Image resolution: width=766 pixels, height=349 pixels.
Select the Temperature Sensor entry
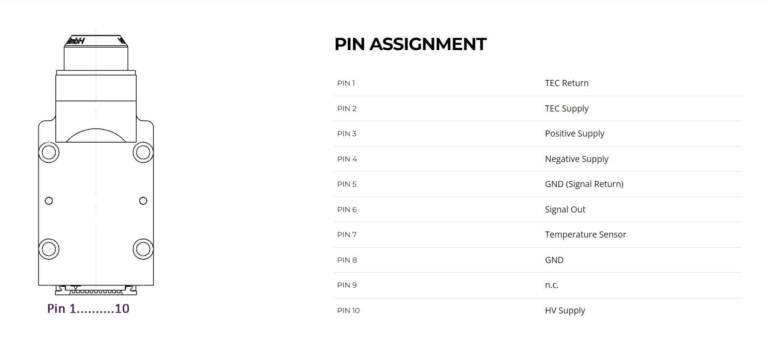585,235
